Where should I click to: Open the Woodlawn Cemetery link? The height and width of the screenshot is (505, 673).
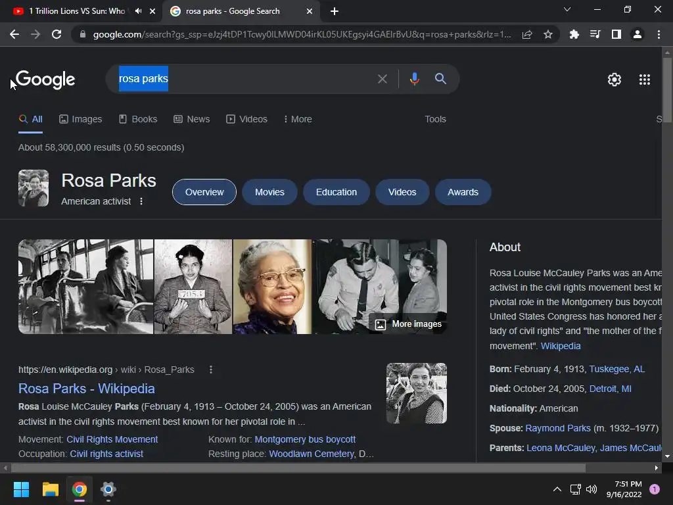[x=312, y=454]
